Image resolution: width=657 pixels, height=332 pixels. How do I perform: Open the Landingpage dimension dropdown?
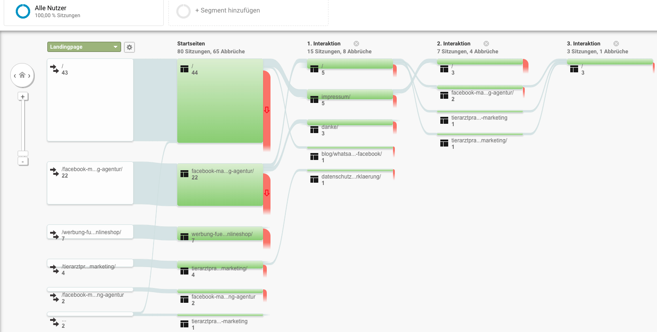point(84,47)
